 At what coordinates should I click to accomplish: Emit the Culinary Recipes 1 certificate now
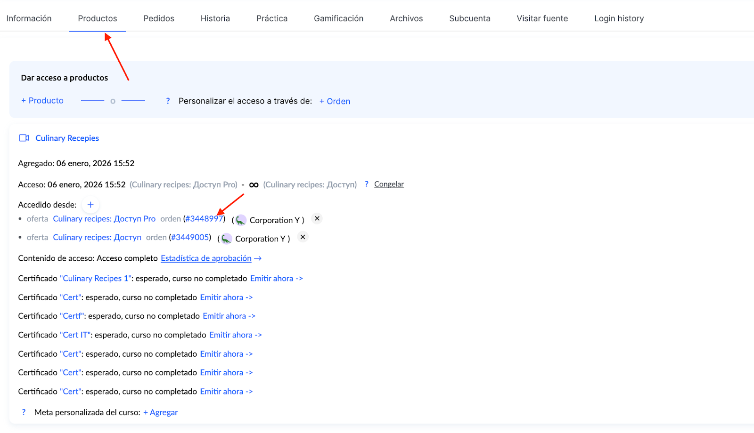(276, 279)
